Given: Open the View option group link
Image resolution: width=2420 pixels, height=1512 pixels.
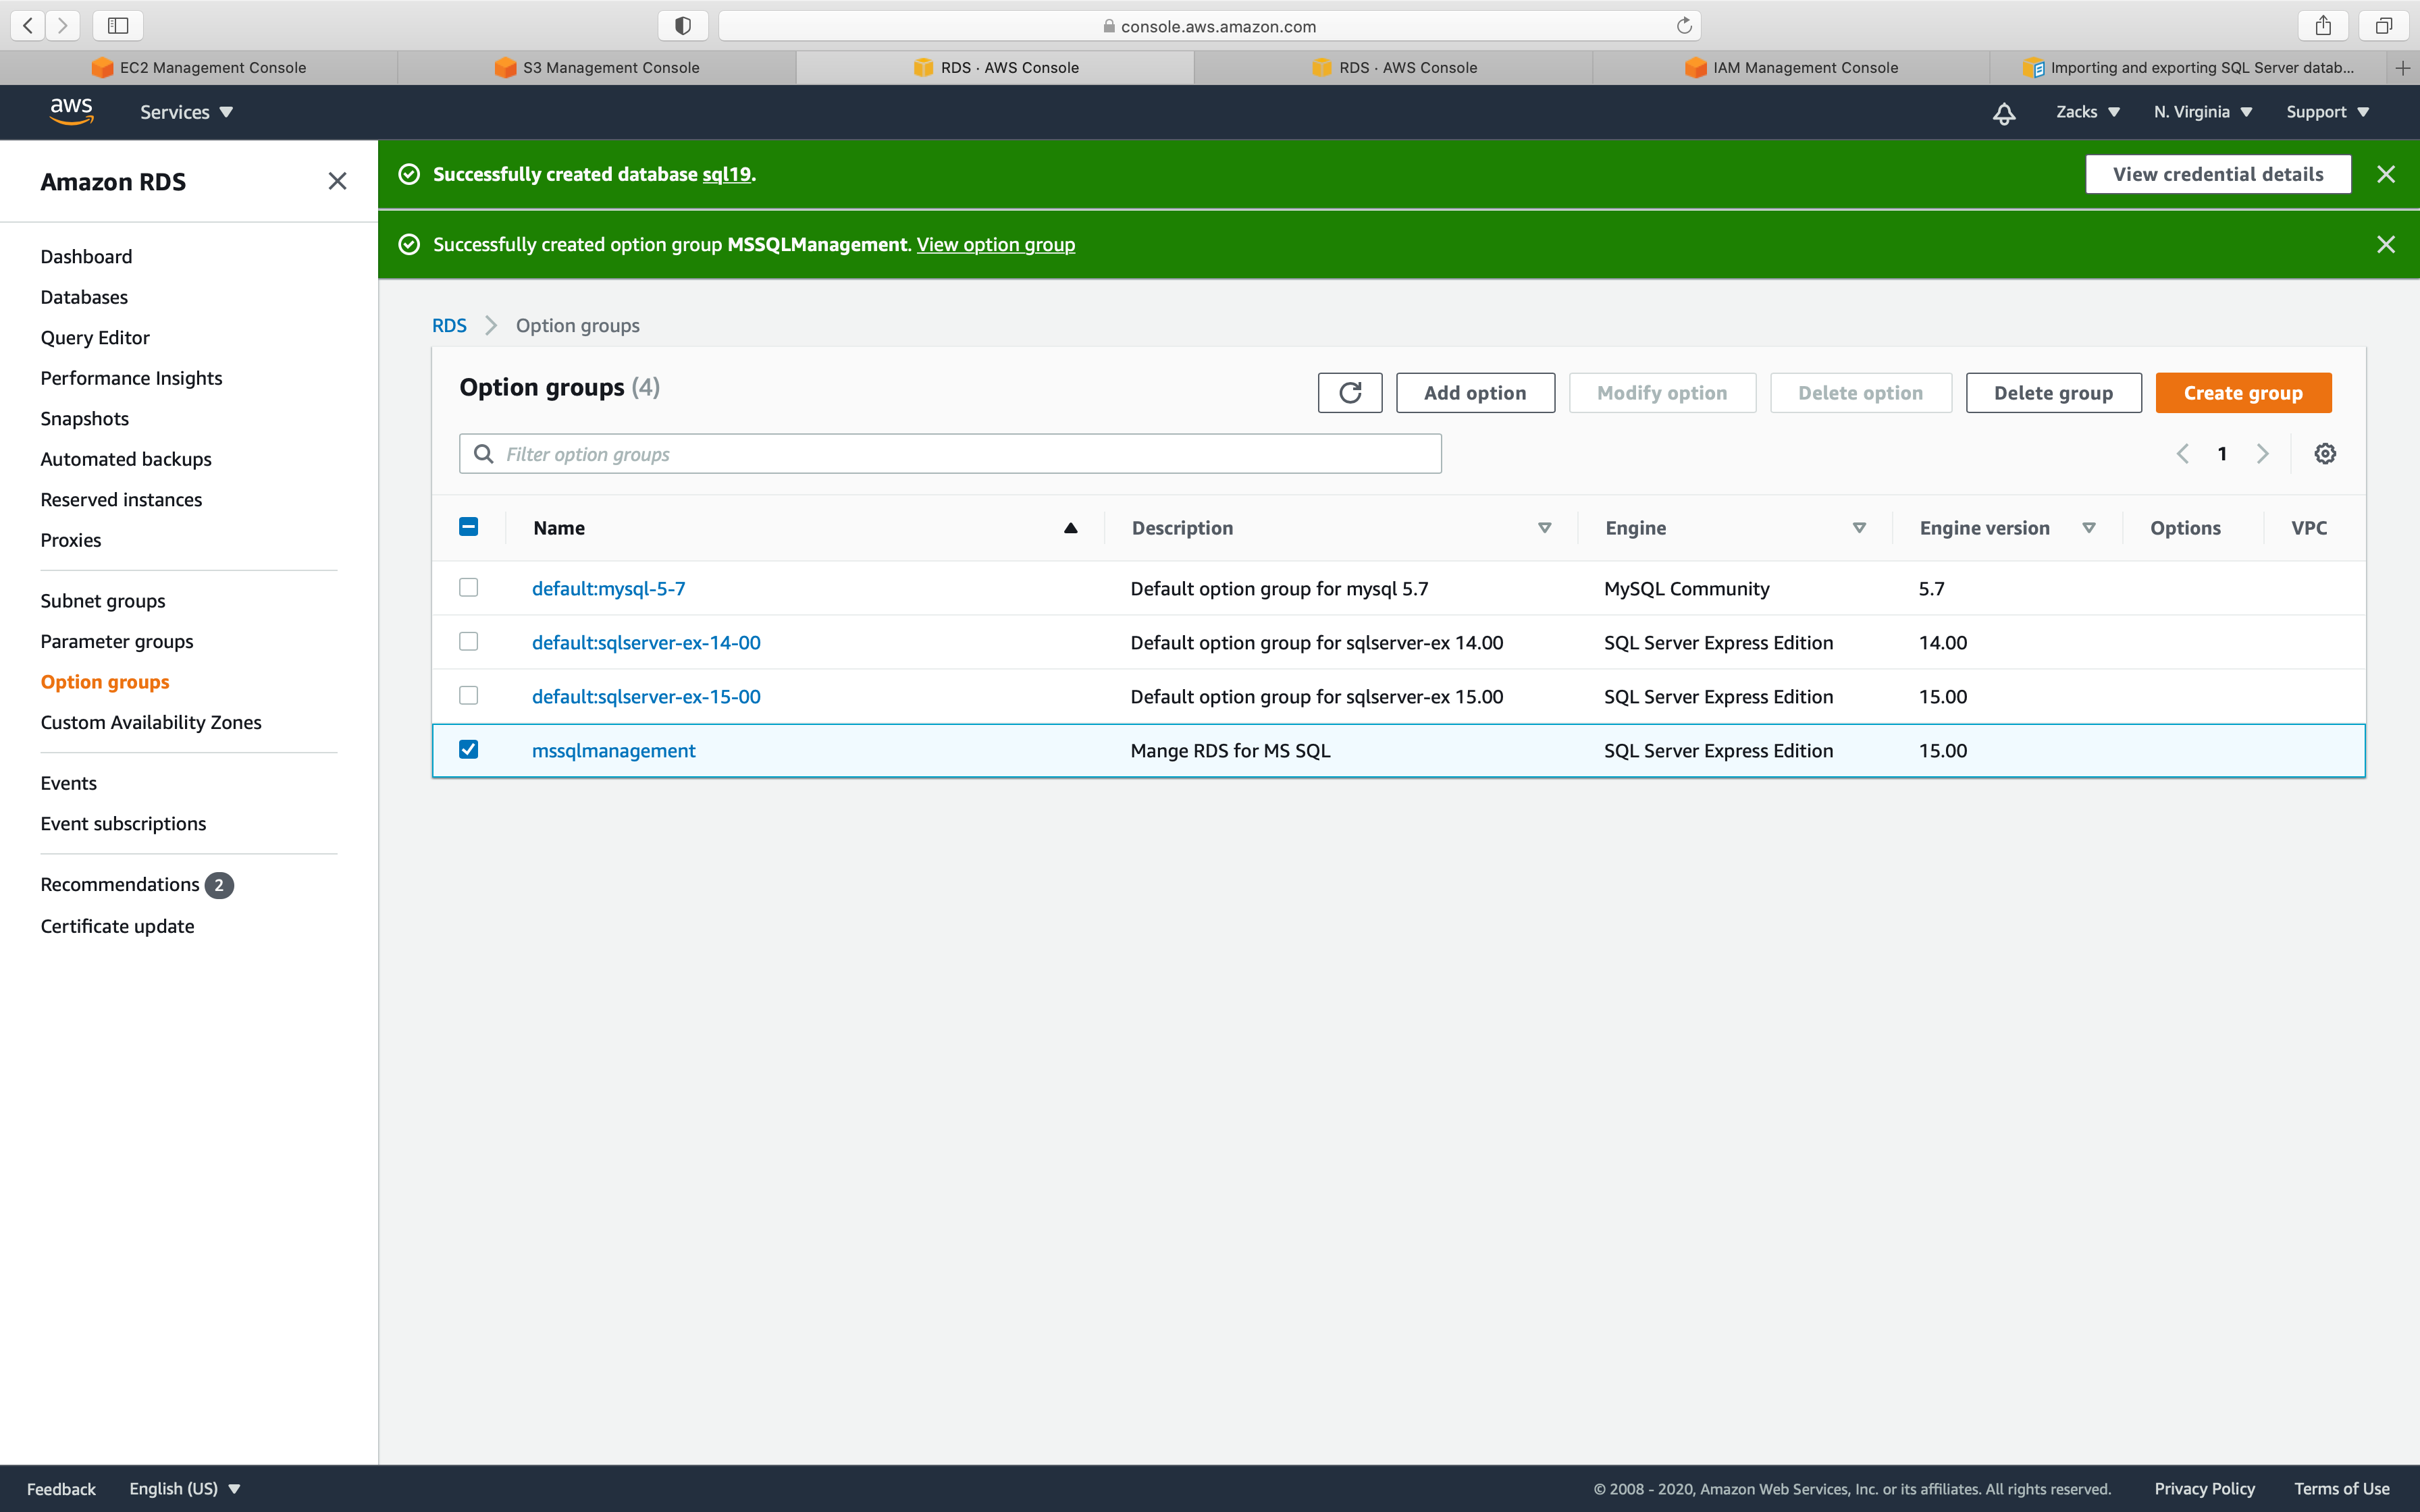Looking at the screenshot, I should [x=995, y=245].
